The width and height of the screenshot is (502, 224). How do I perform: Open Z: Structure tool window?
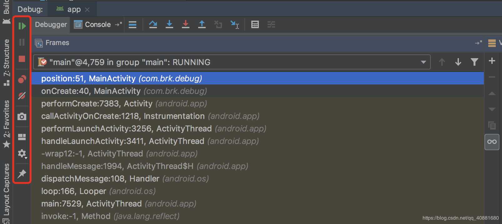[x=6, y=62]
